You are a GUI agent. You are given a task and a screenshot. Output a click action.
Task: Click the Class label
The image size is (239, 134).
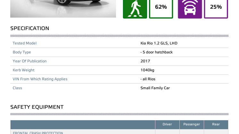pos(17,88)
